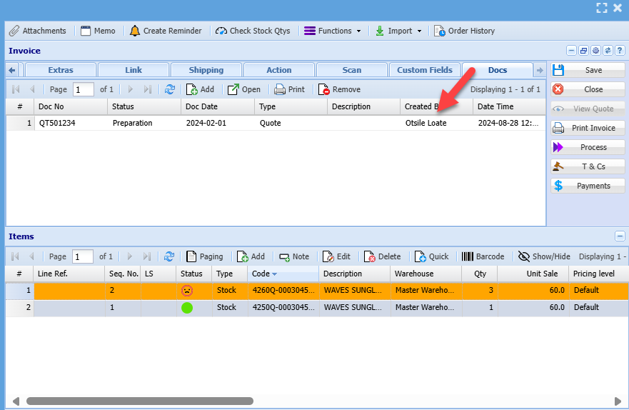Open the Barcode function
This screenshot has width=629, height=410.
click(x=483, y=256)
